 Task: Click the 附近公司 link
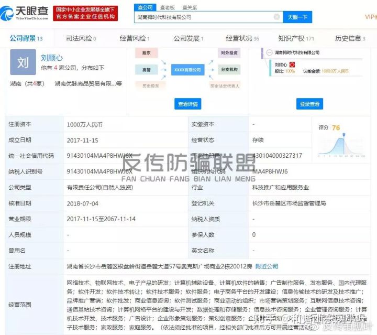[267, 266]
